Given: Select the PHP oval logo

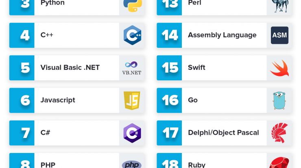Looking at the screenshot, I should coord(132,164).
